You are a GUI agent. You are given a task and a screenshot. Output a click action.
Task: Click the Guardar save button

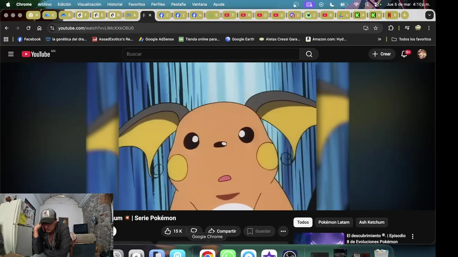[x=259, y=231]
